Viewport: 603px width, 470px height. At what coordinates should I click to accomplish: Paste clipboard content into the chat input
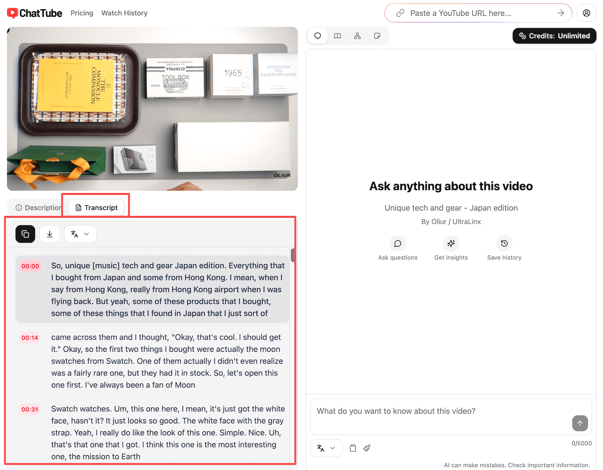tap(353, 448)
